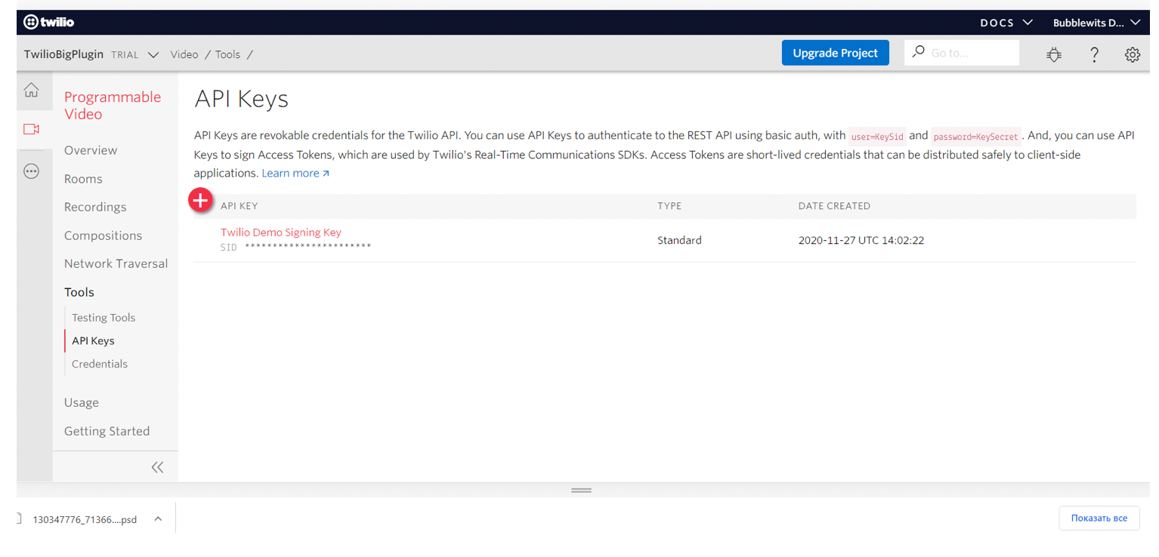Click the DATE CREATED column header

point(834,206)
